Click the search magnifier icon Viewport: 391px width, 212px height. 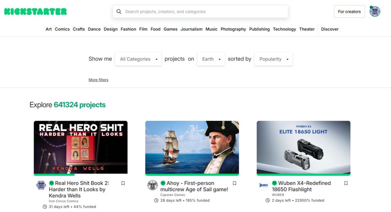119,11
